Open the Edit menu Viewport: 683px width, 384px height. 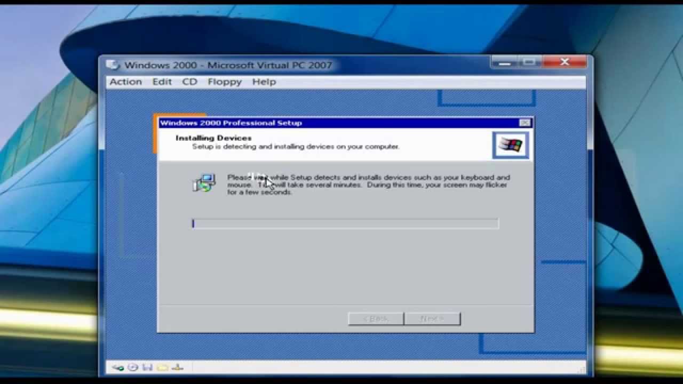[162, 82]
